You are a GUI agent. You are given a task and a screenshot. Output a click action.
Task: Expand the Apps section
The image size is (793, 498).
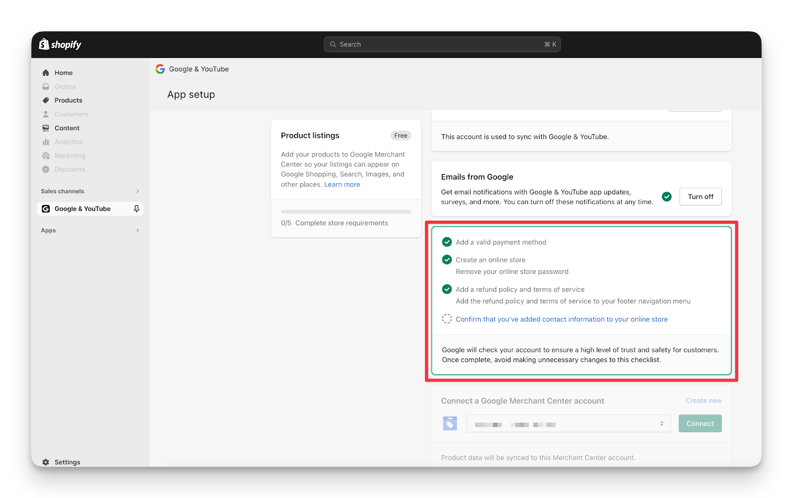(137, 231)
